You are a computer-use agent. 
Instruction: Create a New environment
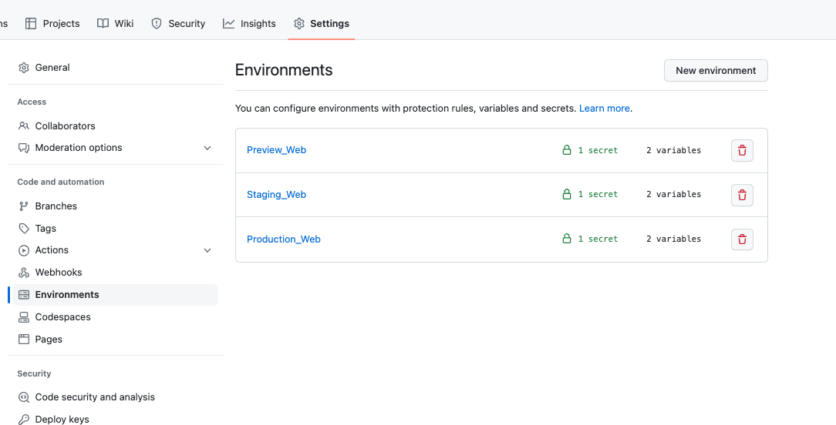716,70
